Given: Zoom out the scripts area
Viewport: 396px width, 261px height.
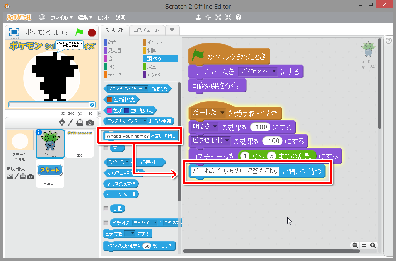Looking at the screenshot, I should coord(355,246).
